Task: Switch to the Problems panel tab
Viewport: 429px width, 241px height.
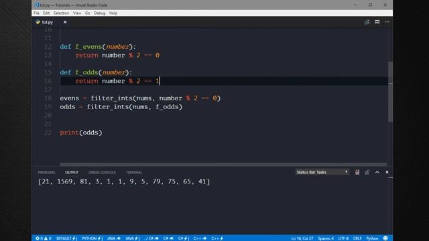Action: pyautogui.click(x=46, y=172)
